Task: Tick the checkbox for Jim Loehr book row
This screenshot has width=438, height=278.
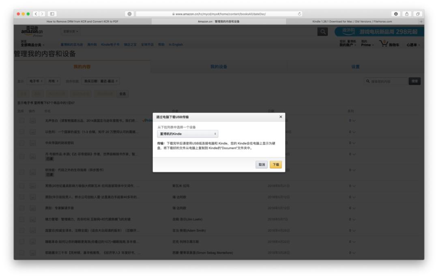Action: pos(21,219)
